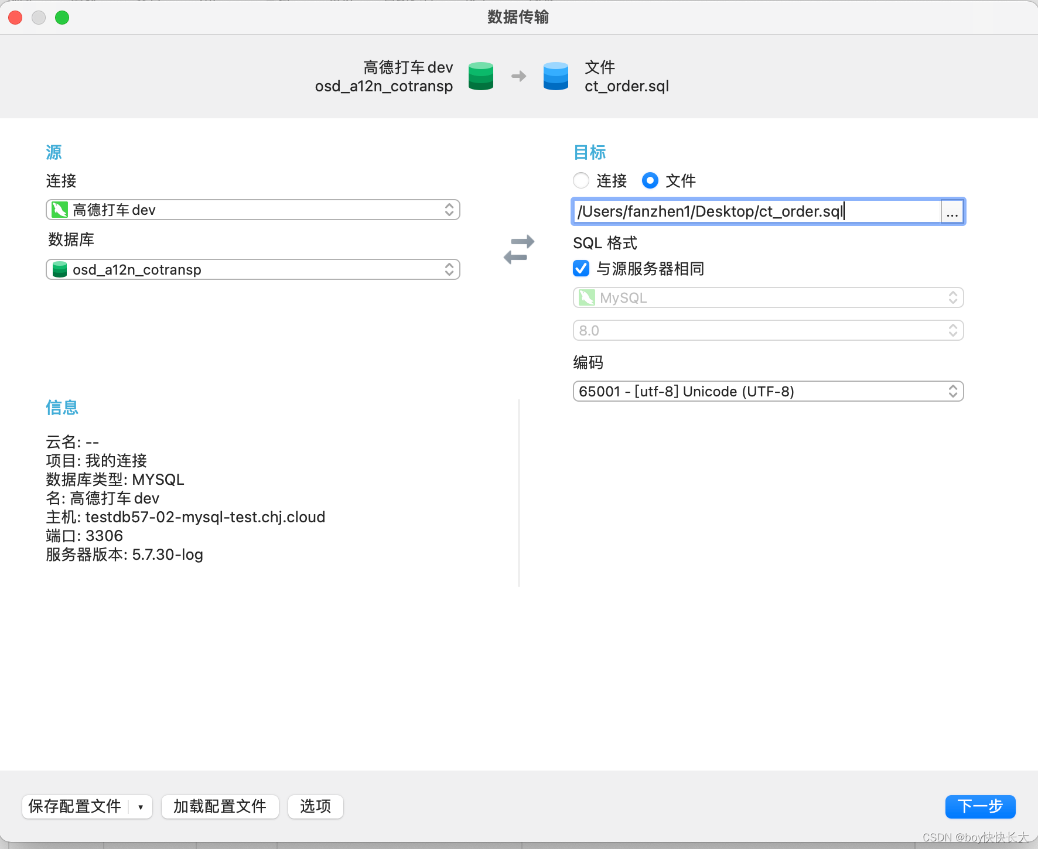Click the 源 section heading
The height and width of the screenshot is (849, 1038).
point(54,152)
